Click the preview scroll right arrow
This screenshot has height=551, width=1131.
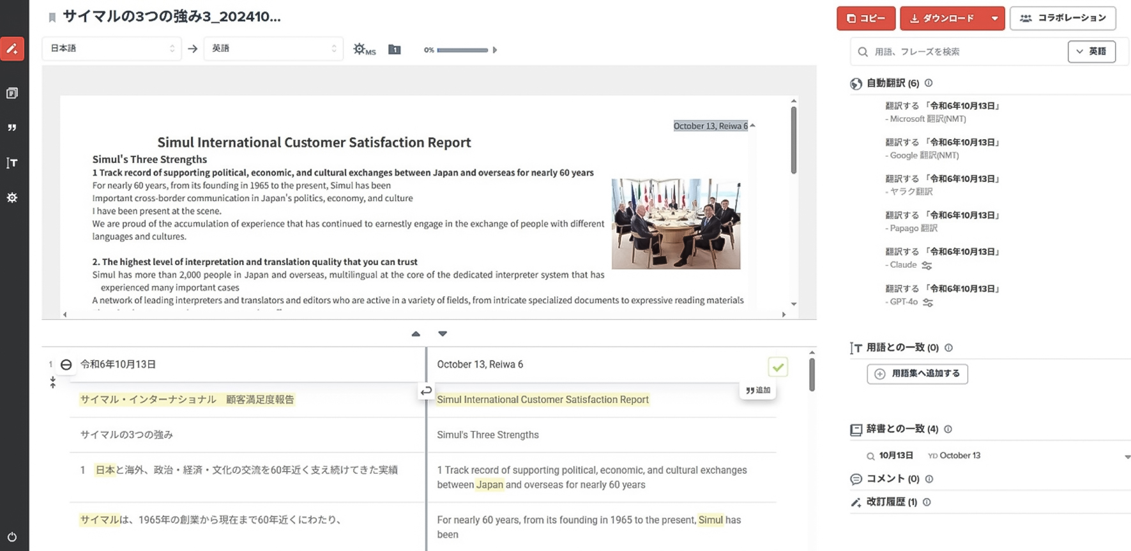click(784, 315)
